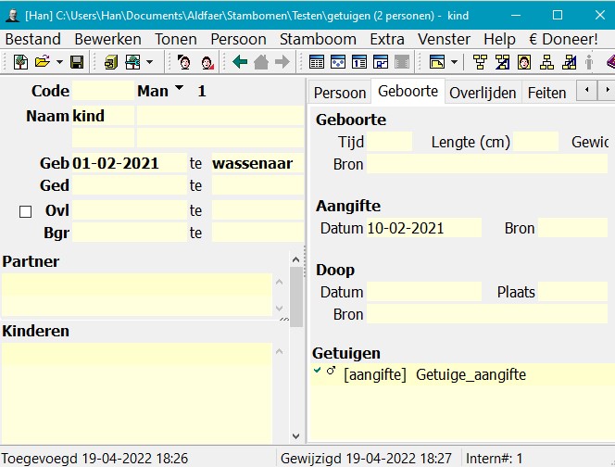This screenshot has width=615, height=467.
Task: Toggle the green checkmark on Getuige_aangifte row
Action: tap(318, 370)
